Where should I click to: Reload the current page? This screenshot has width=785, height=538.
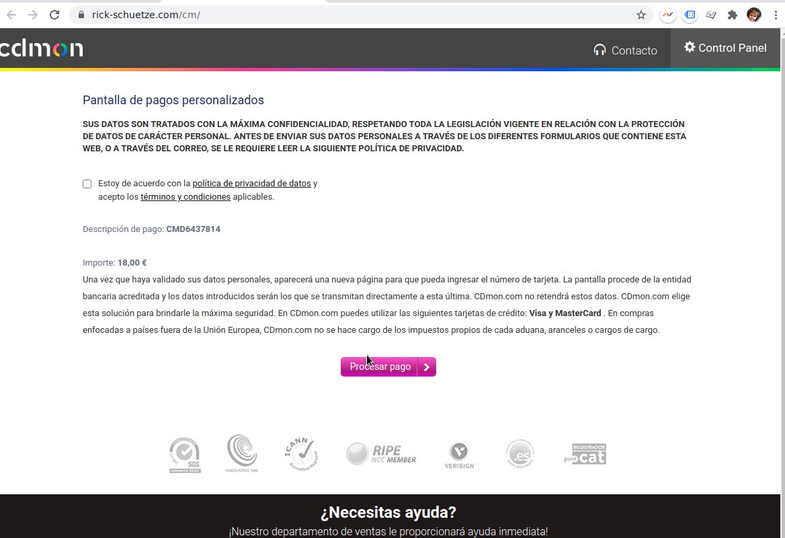[x=54, y=15]
